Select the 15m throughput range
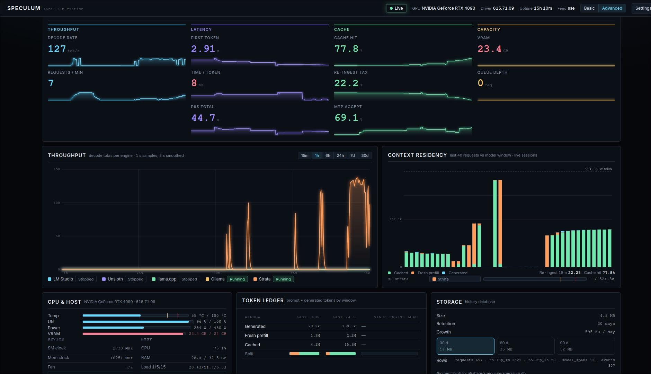The width and height of the screenshot is (651, 374). click(305, 155)
